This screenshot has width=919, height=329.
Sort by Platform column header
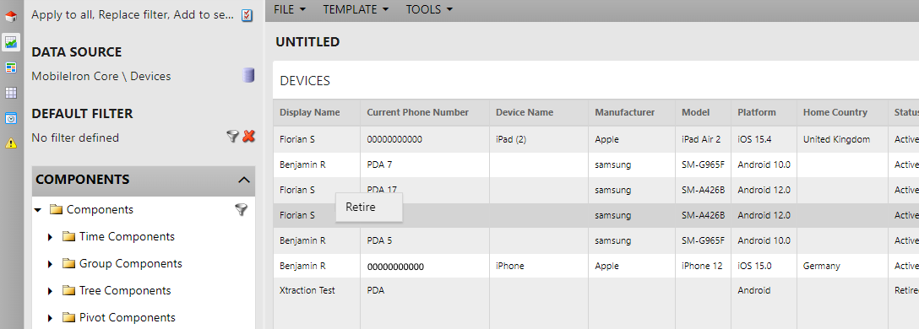click(763, 112)
